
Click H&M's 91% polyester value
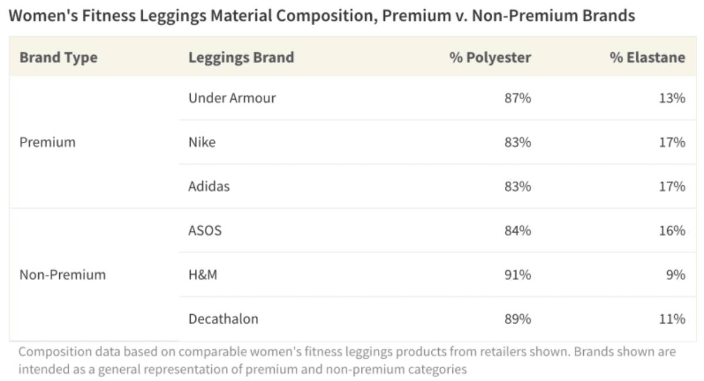point(517,274)
